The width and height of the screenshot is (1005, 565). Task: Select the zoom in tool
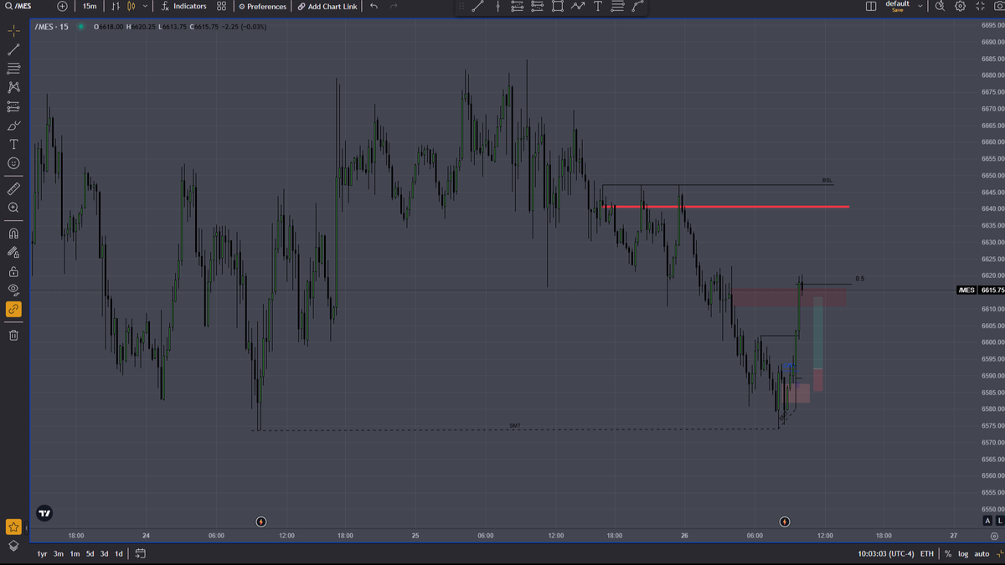(13, 208)
